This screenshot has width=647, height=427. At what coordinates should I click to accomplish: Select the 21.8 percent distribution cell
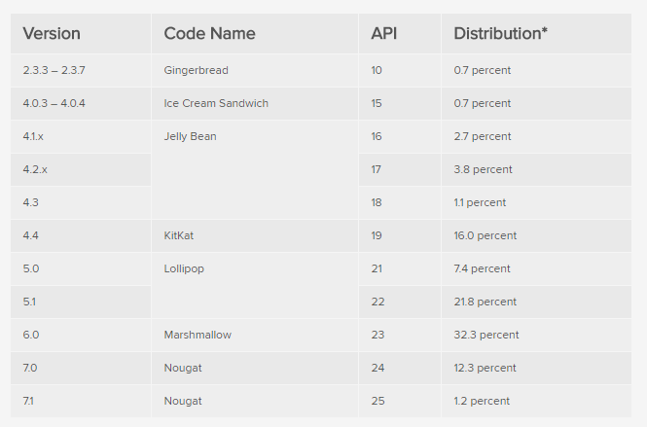(536, 302)
